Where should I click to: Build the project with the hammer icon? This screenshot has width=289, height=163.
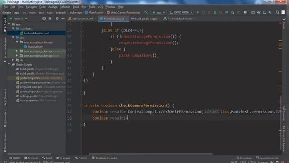click(x=146, y=12)
